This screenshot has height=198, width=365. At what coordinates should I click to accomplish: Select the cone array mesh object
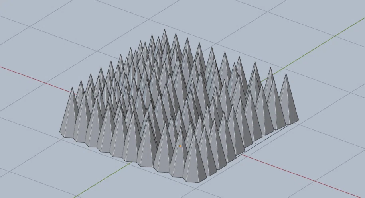coord(179,107)
